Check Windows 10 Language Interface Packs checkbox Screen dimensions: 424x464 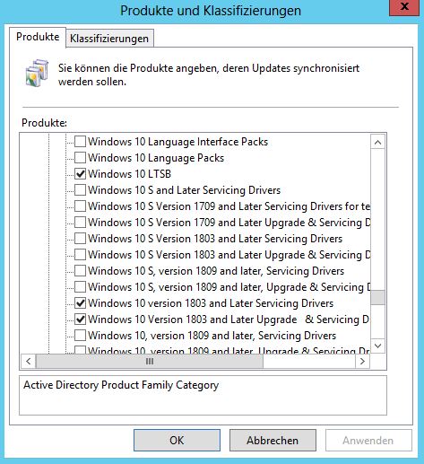tap(80, 141)
